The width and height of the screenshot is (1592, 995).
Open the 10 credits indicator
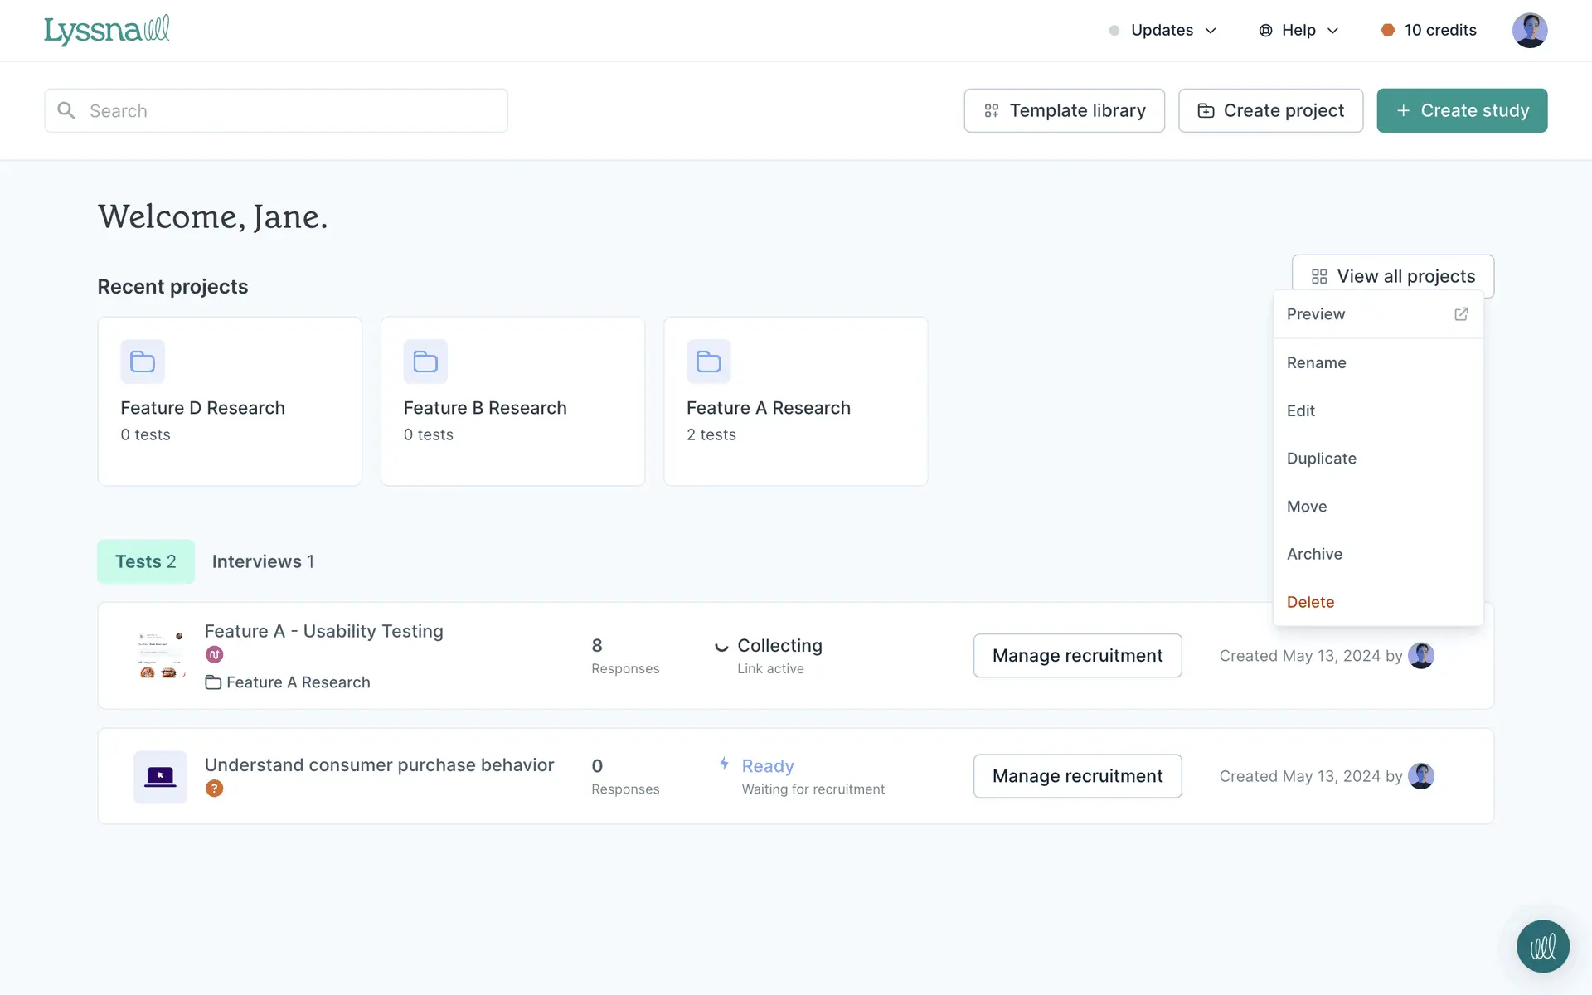pyautogui.click(x=1429, y=31)
